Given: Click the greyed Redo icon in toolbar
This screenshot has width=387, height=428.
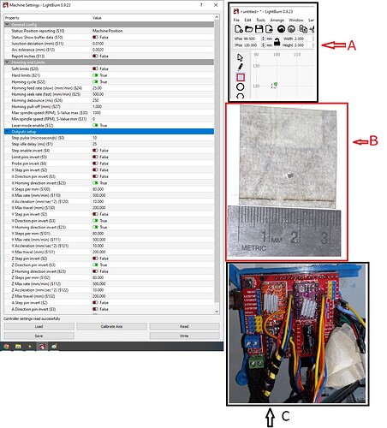Looking at the screenshot, I should pos(291,29).
